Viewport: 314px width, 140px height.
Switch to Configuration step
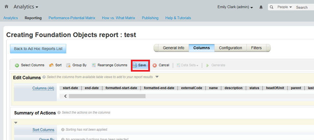[x=230, y=48]
